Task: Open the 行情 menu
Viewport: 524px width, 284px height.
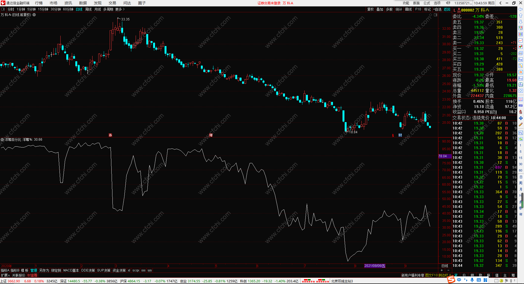Action: coord(39,3)
